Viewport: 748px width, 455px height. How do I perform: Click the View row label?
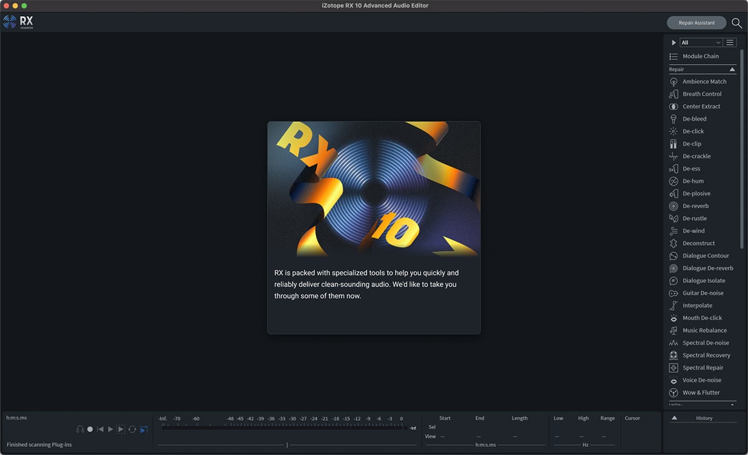[x=430, y=436]
